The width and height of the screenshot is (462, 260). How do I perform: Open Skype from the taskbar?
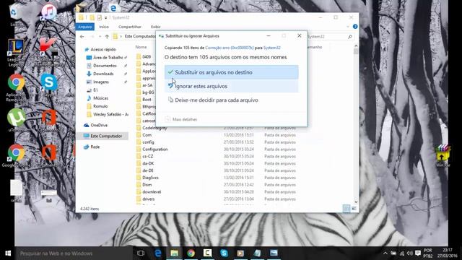point(224,253)
